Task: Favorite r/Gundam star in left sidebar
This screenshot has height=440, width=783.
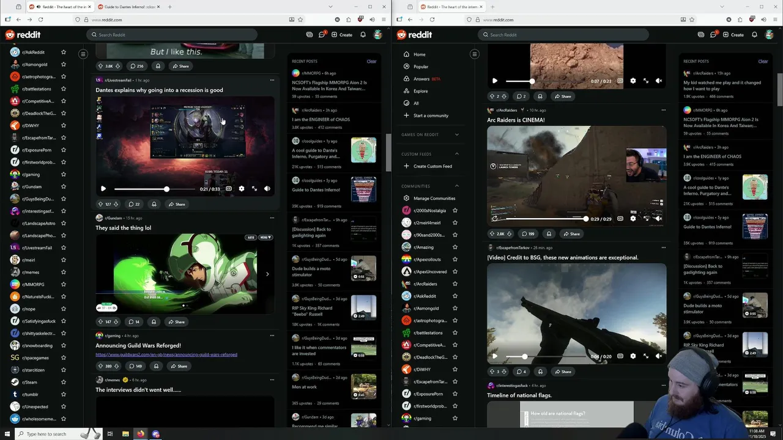Action: [x=64, y=186]
